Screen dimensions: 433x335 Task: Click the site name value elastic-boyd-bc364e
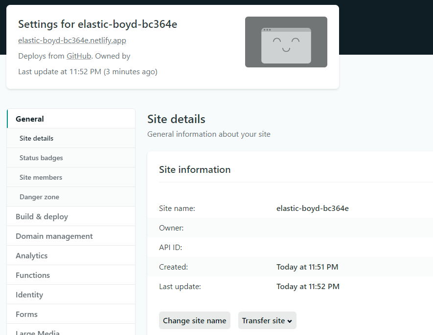click(x=312, y=208)
